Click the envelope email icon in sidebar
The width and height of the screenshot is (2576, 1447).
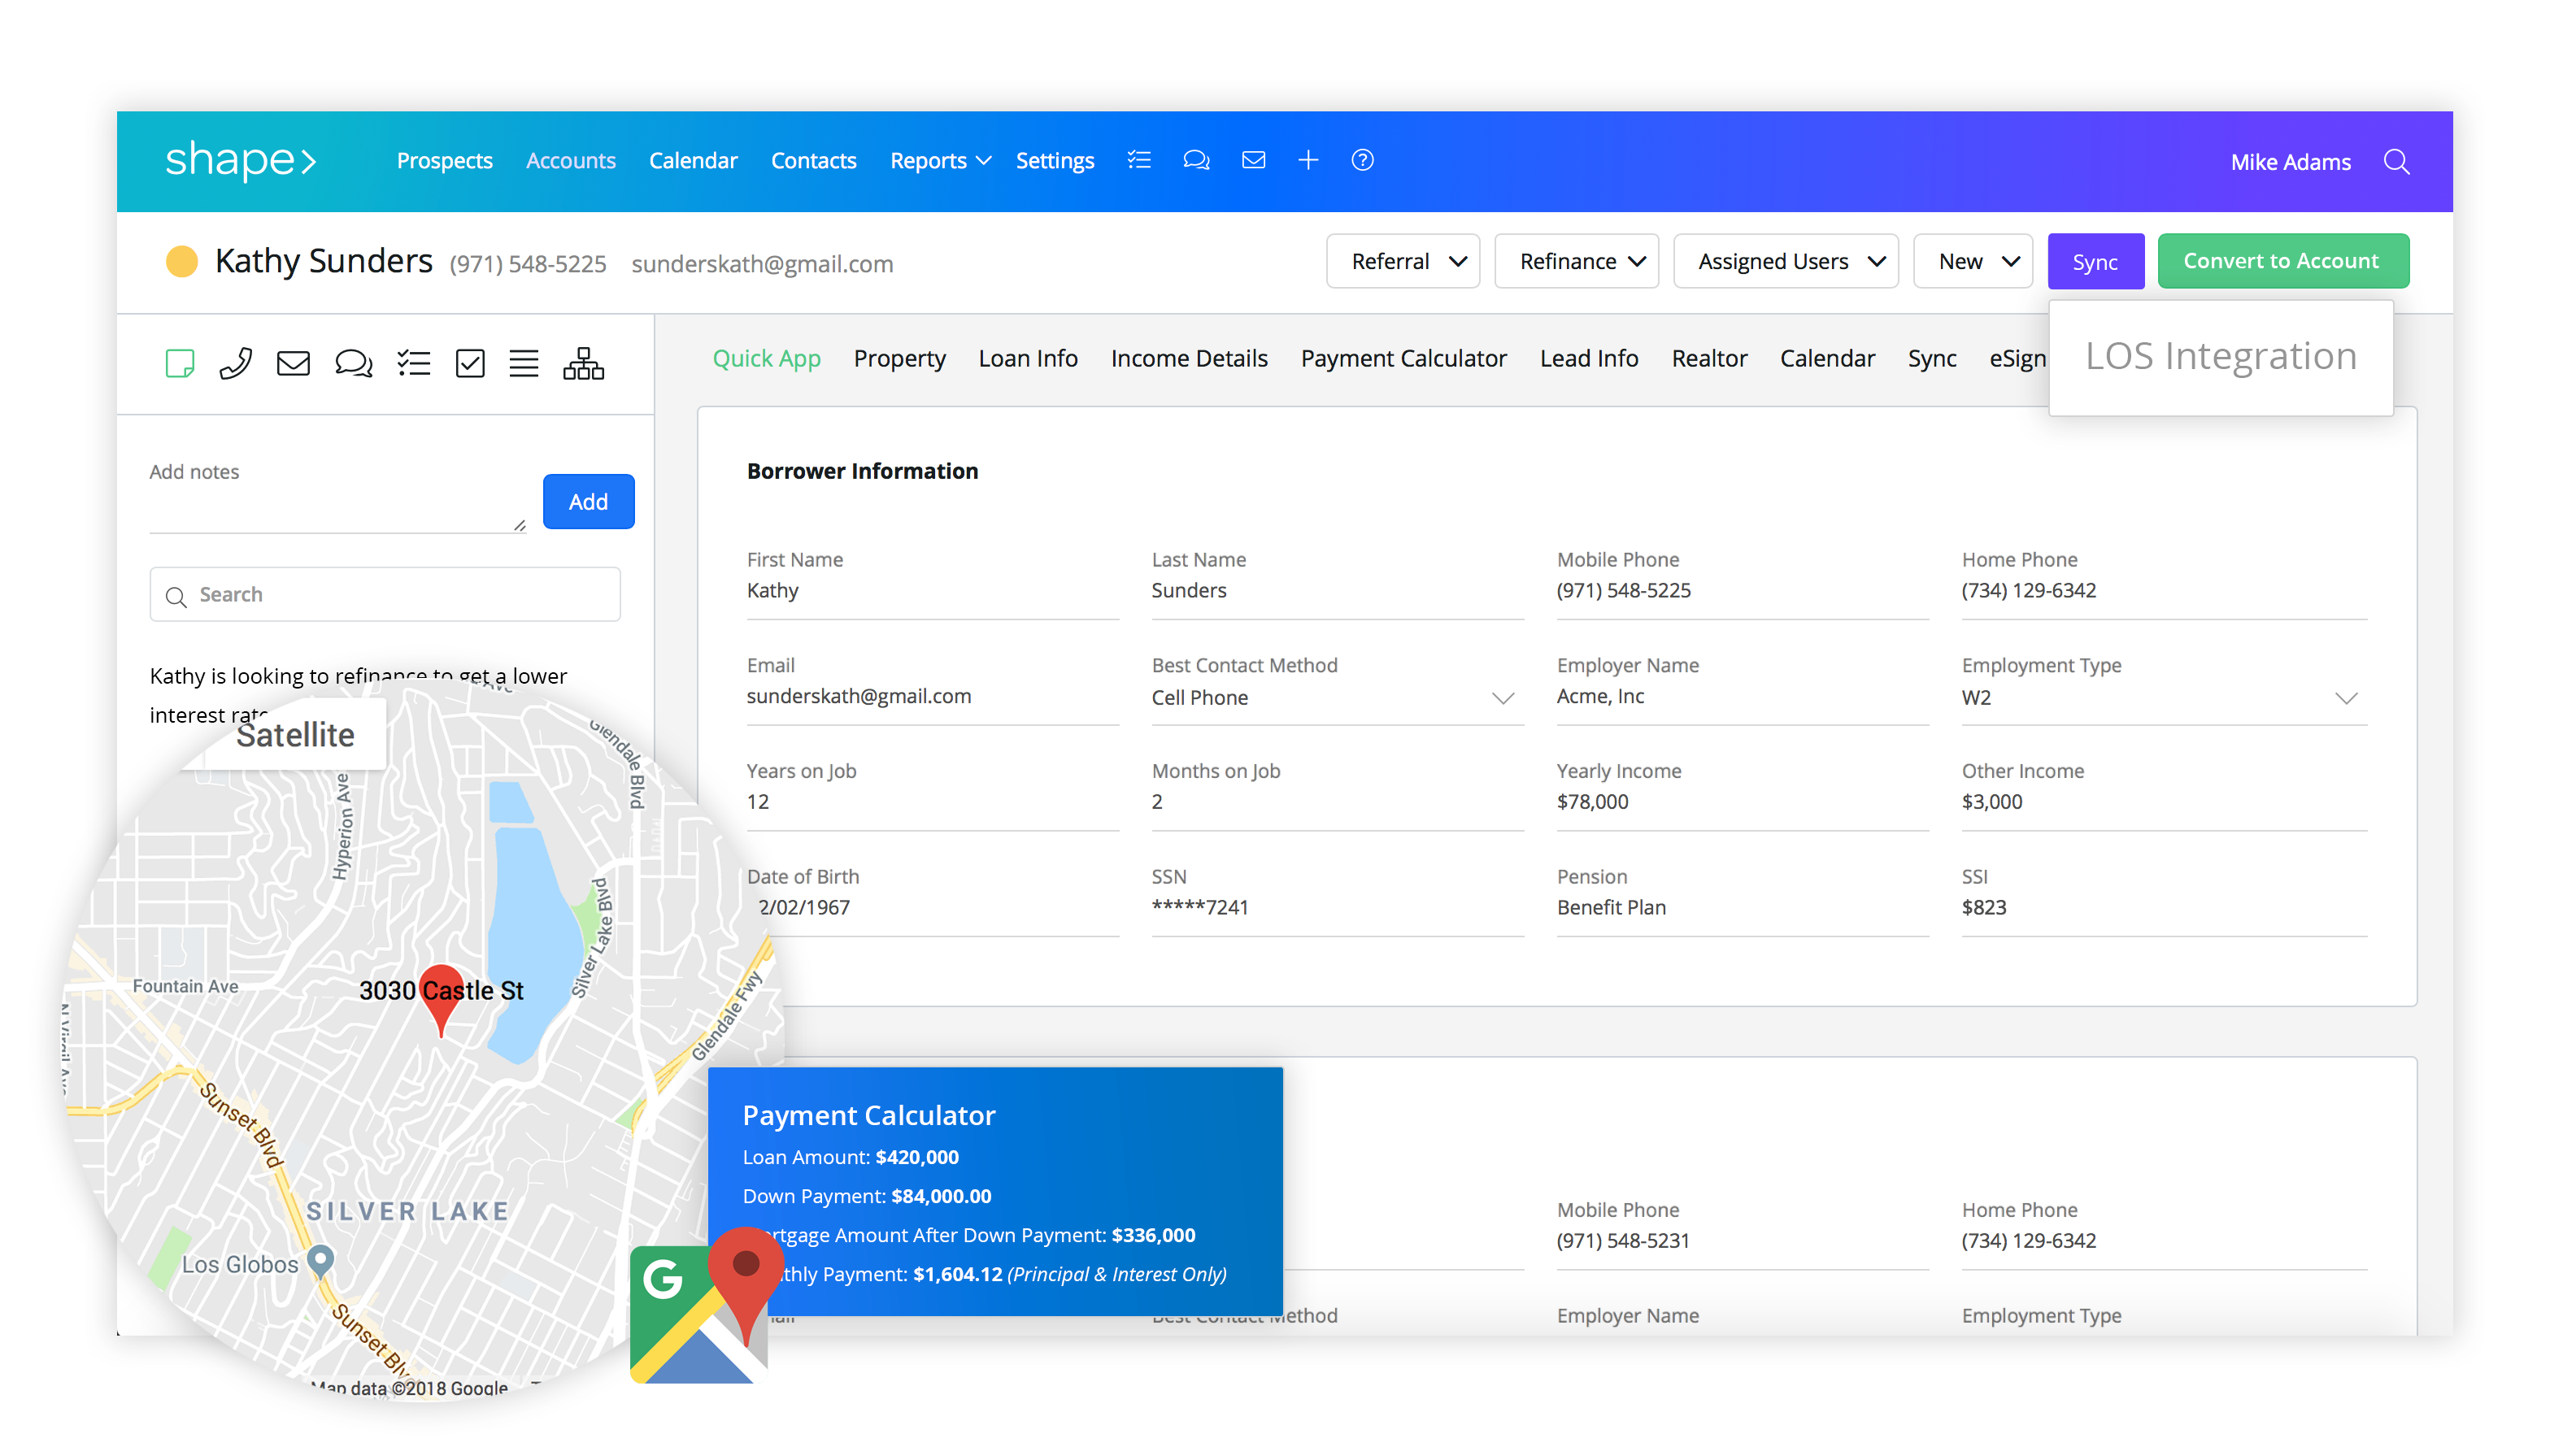(293, 363)
